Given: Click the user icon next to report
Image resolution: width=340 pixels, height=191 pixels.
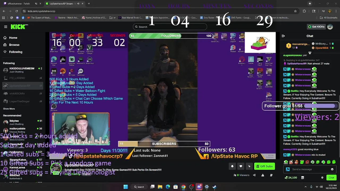Looking at the screenshot, I should pyautogui.click(x=271, y=175).
